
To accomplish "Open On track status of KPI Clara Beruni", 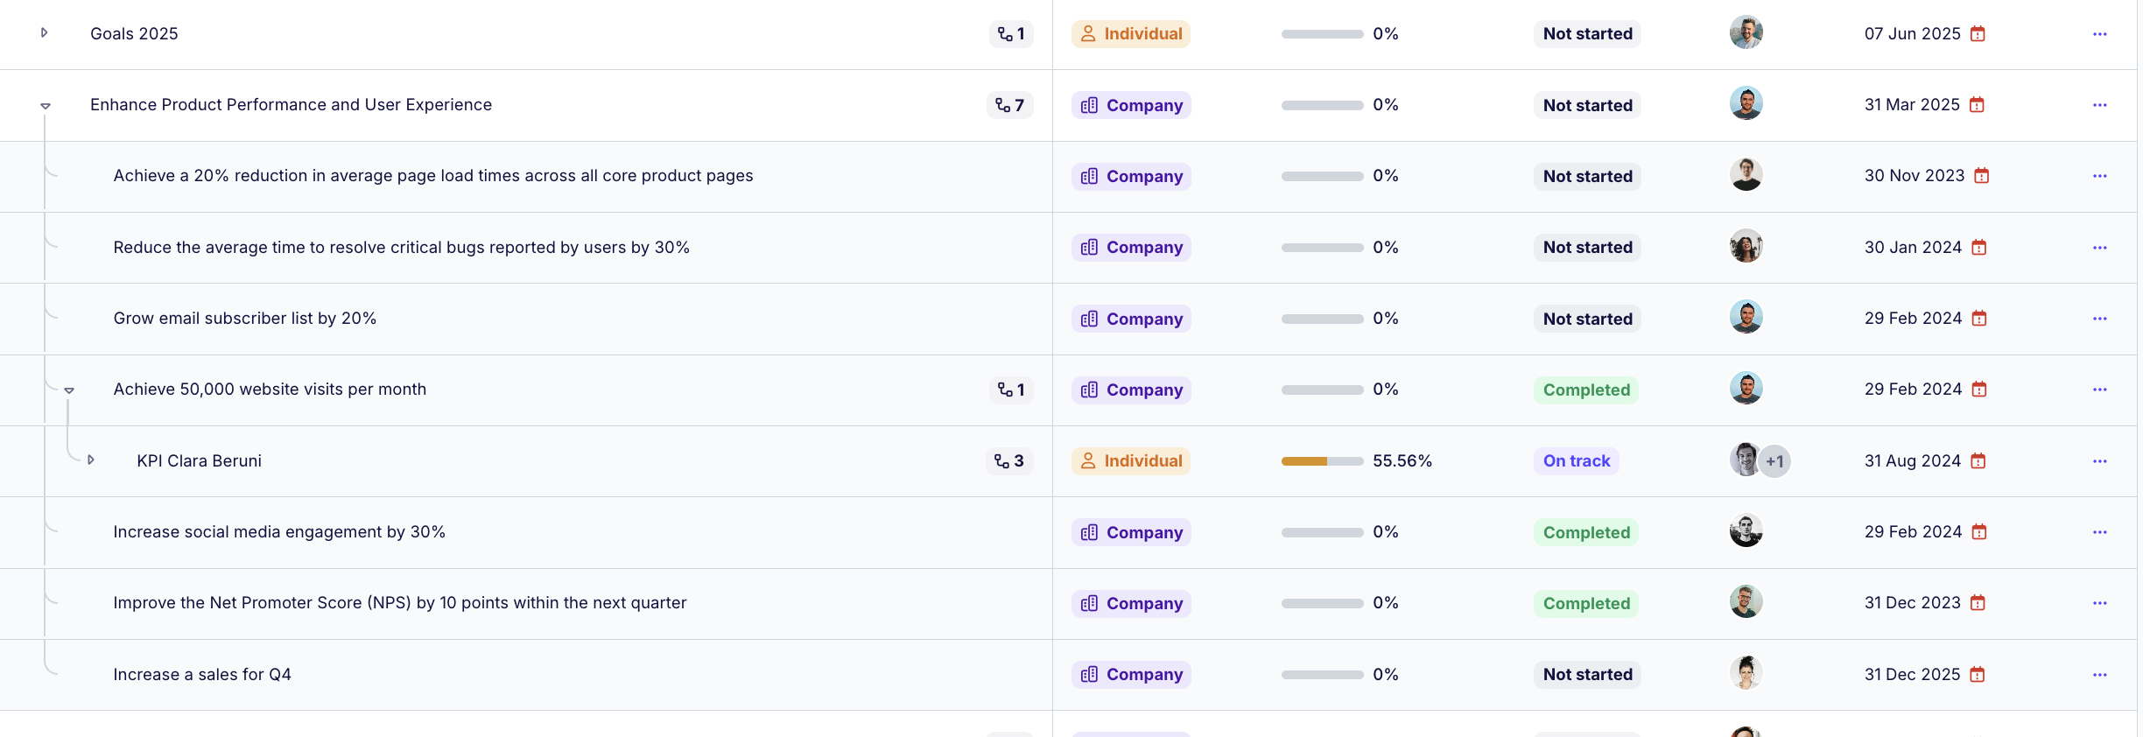I will 1577,461.
